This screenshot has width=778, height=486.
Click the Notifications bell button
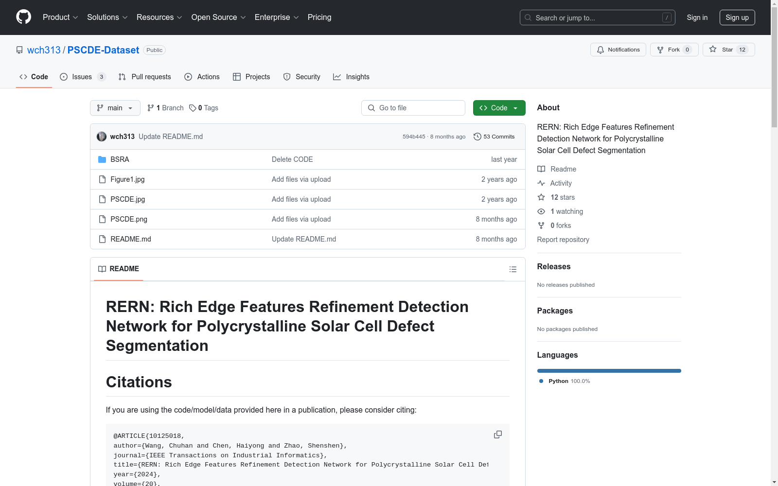618,50
